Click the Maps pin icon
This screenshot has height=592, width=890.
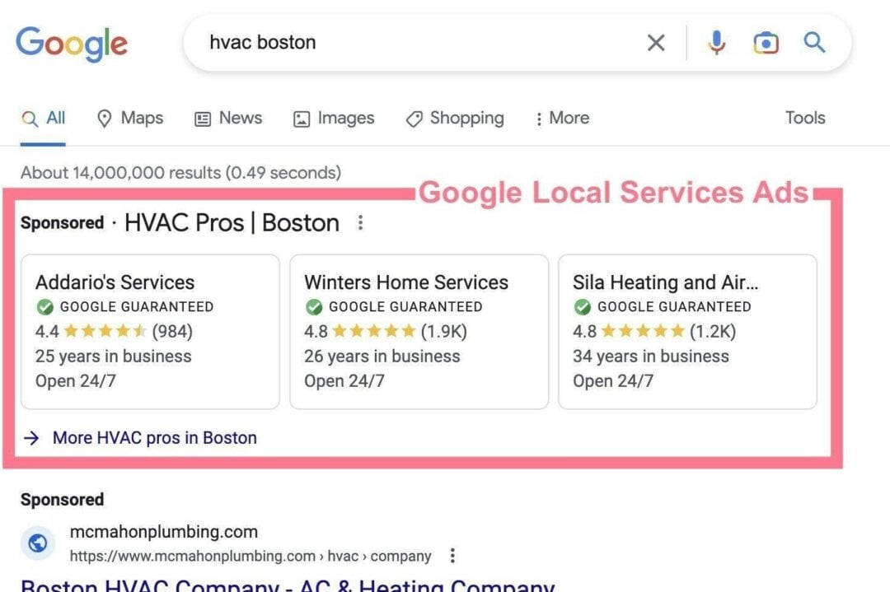click(x=105, y=119)
